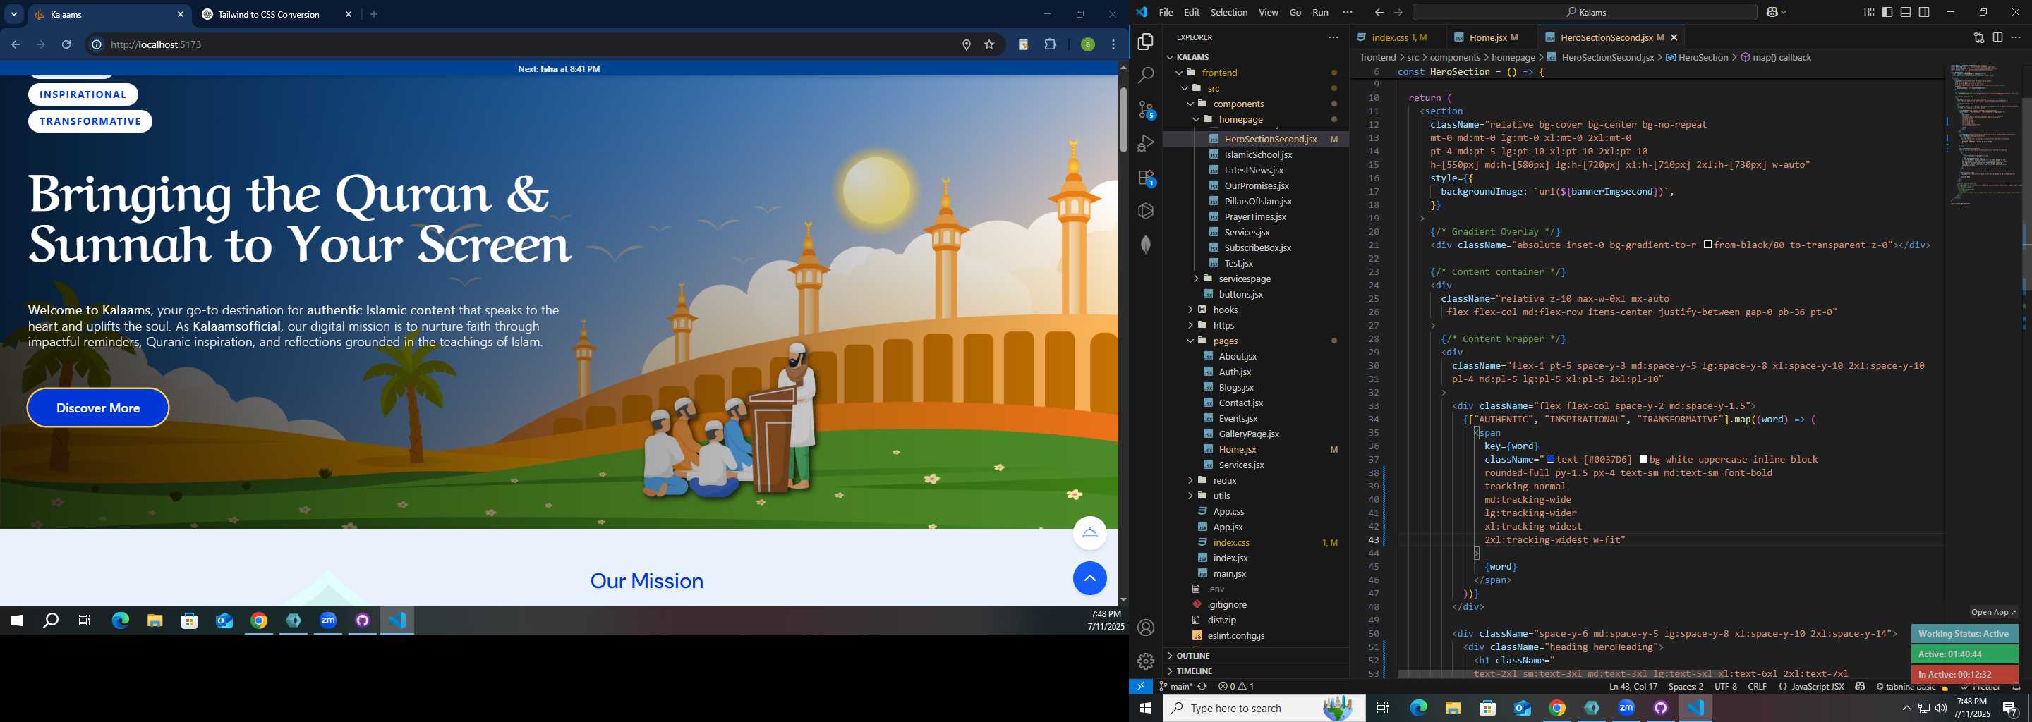The image size is (2032, 722).
Task: Open the Run and Debug view
Action: pyautogui.click(x=1145, y=143)
